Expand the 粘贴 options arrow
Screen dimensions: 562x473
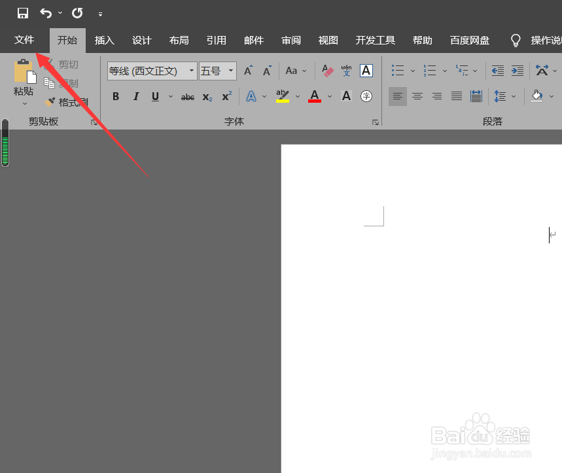click(x=25, y=103)
